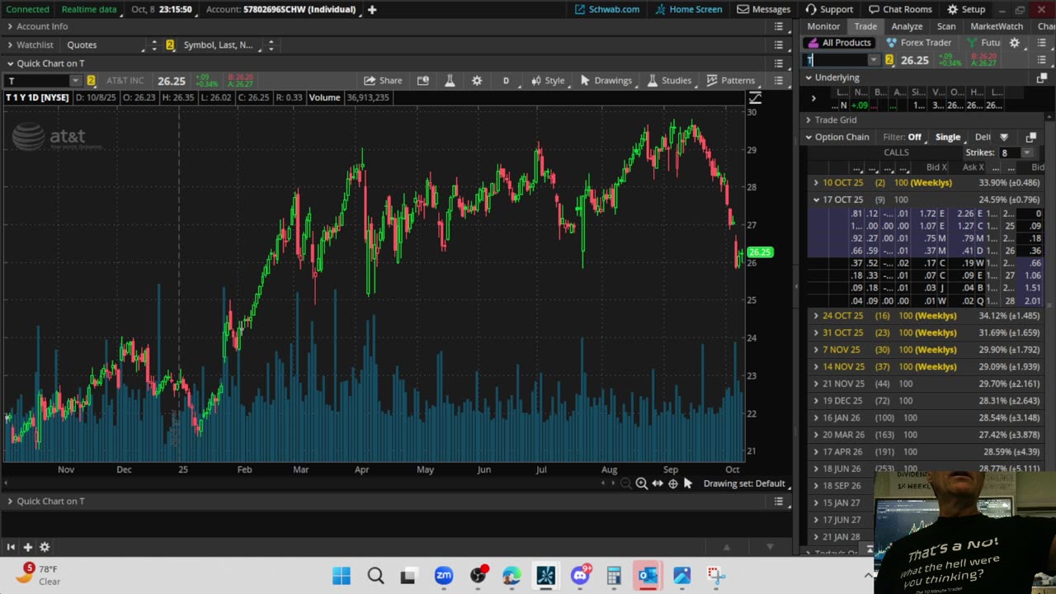
Task: Click Trade tab symbol input field
Action: pos(837,60)
